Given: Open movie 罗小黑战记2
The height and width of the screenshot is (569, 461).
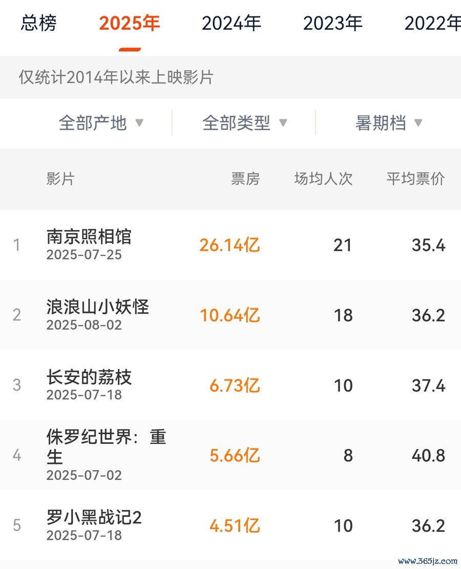Looking at the screenshot, I should (x=94, y=517).
